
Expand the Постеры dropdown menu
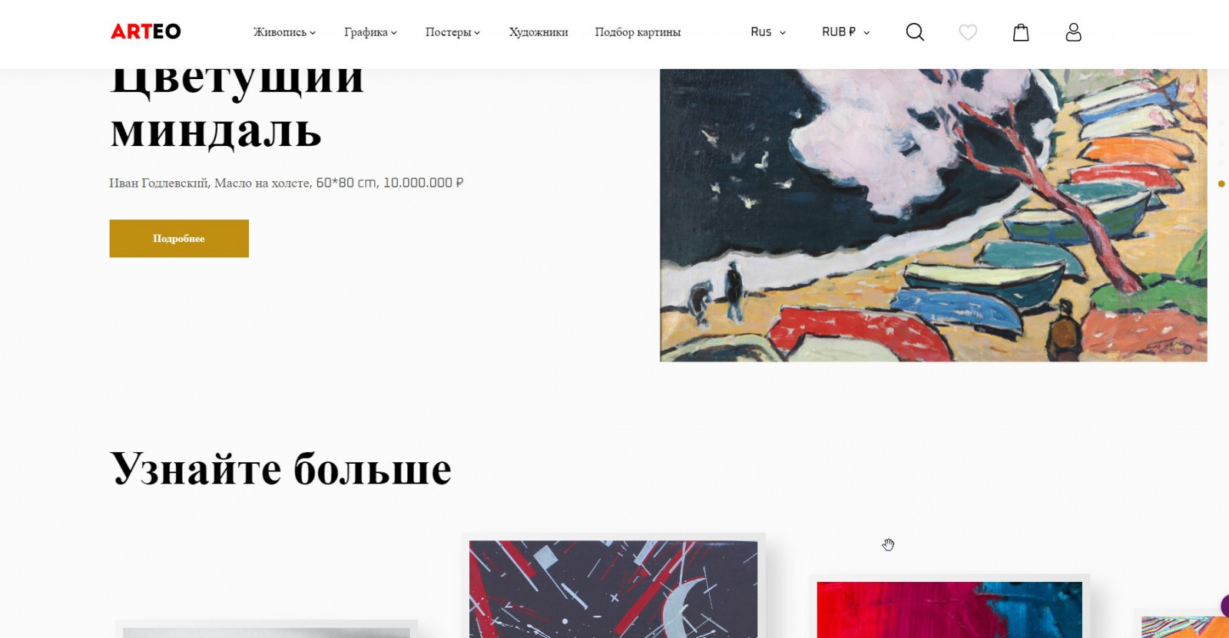(x=452, y=32)
